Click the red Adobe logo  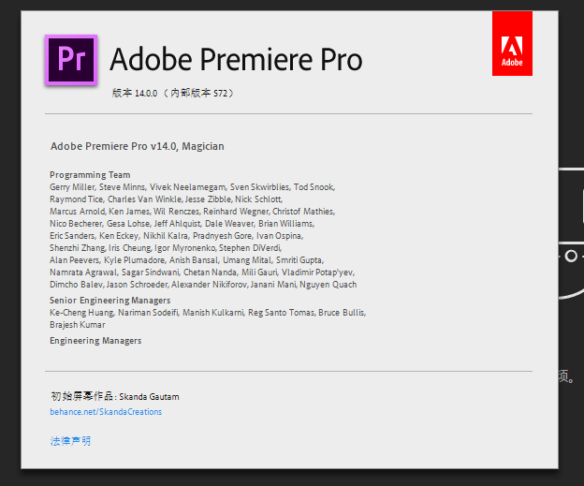point(512,43)
